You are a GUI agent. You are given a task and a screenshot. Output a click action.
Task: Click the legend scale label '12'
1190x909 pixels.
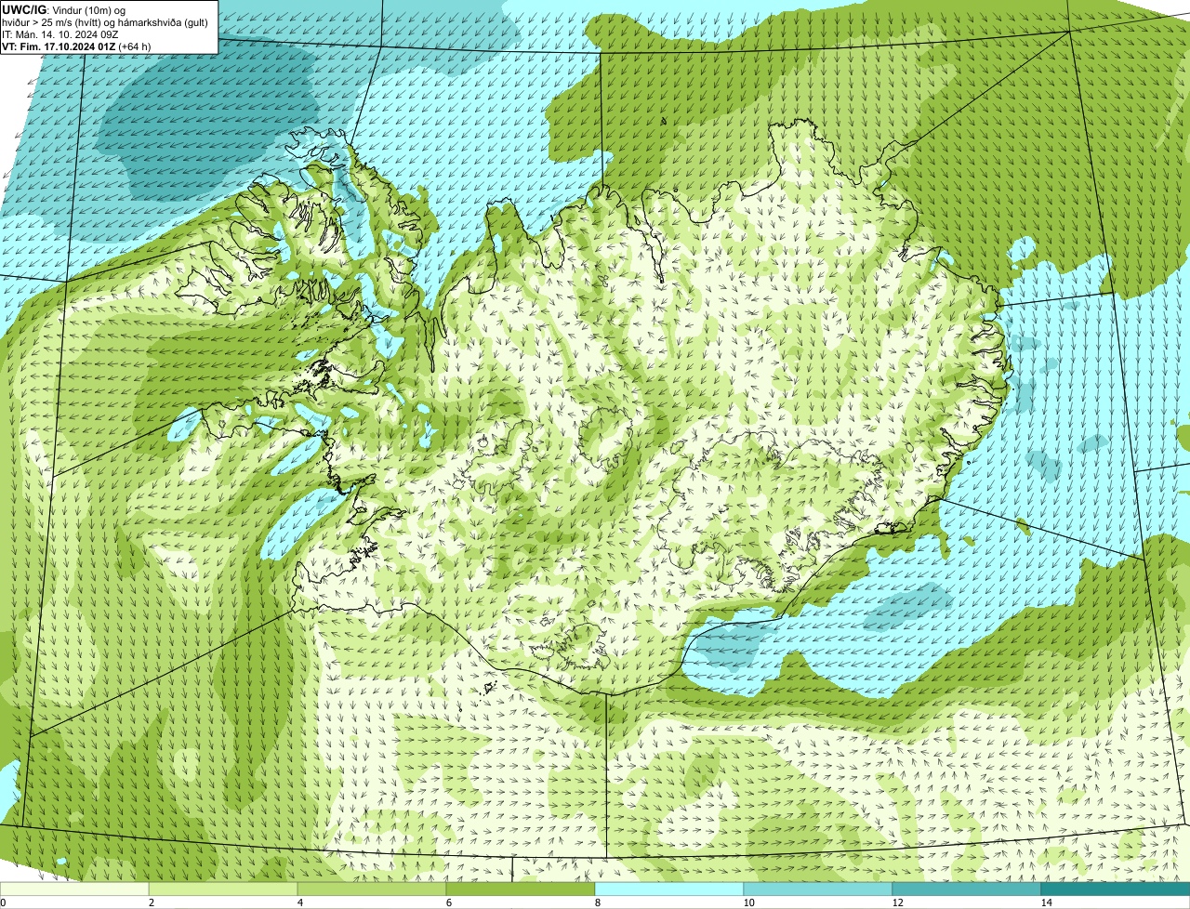click(x=897, y=902)
